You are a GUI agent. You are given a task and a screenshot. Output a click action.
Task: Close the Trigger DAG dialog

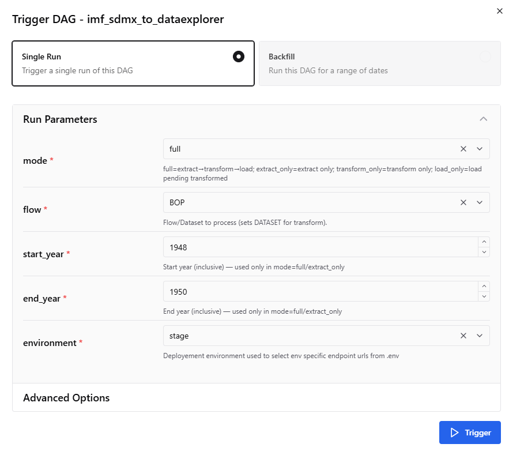499,10
